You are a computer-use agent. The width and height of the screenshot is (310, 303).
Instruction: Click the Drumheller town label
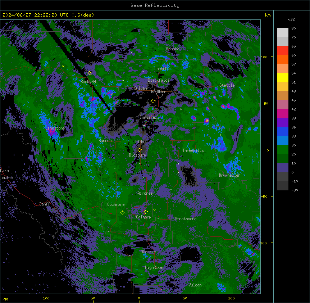[229, 175]
